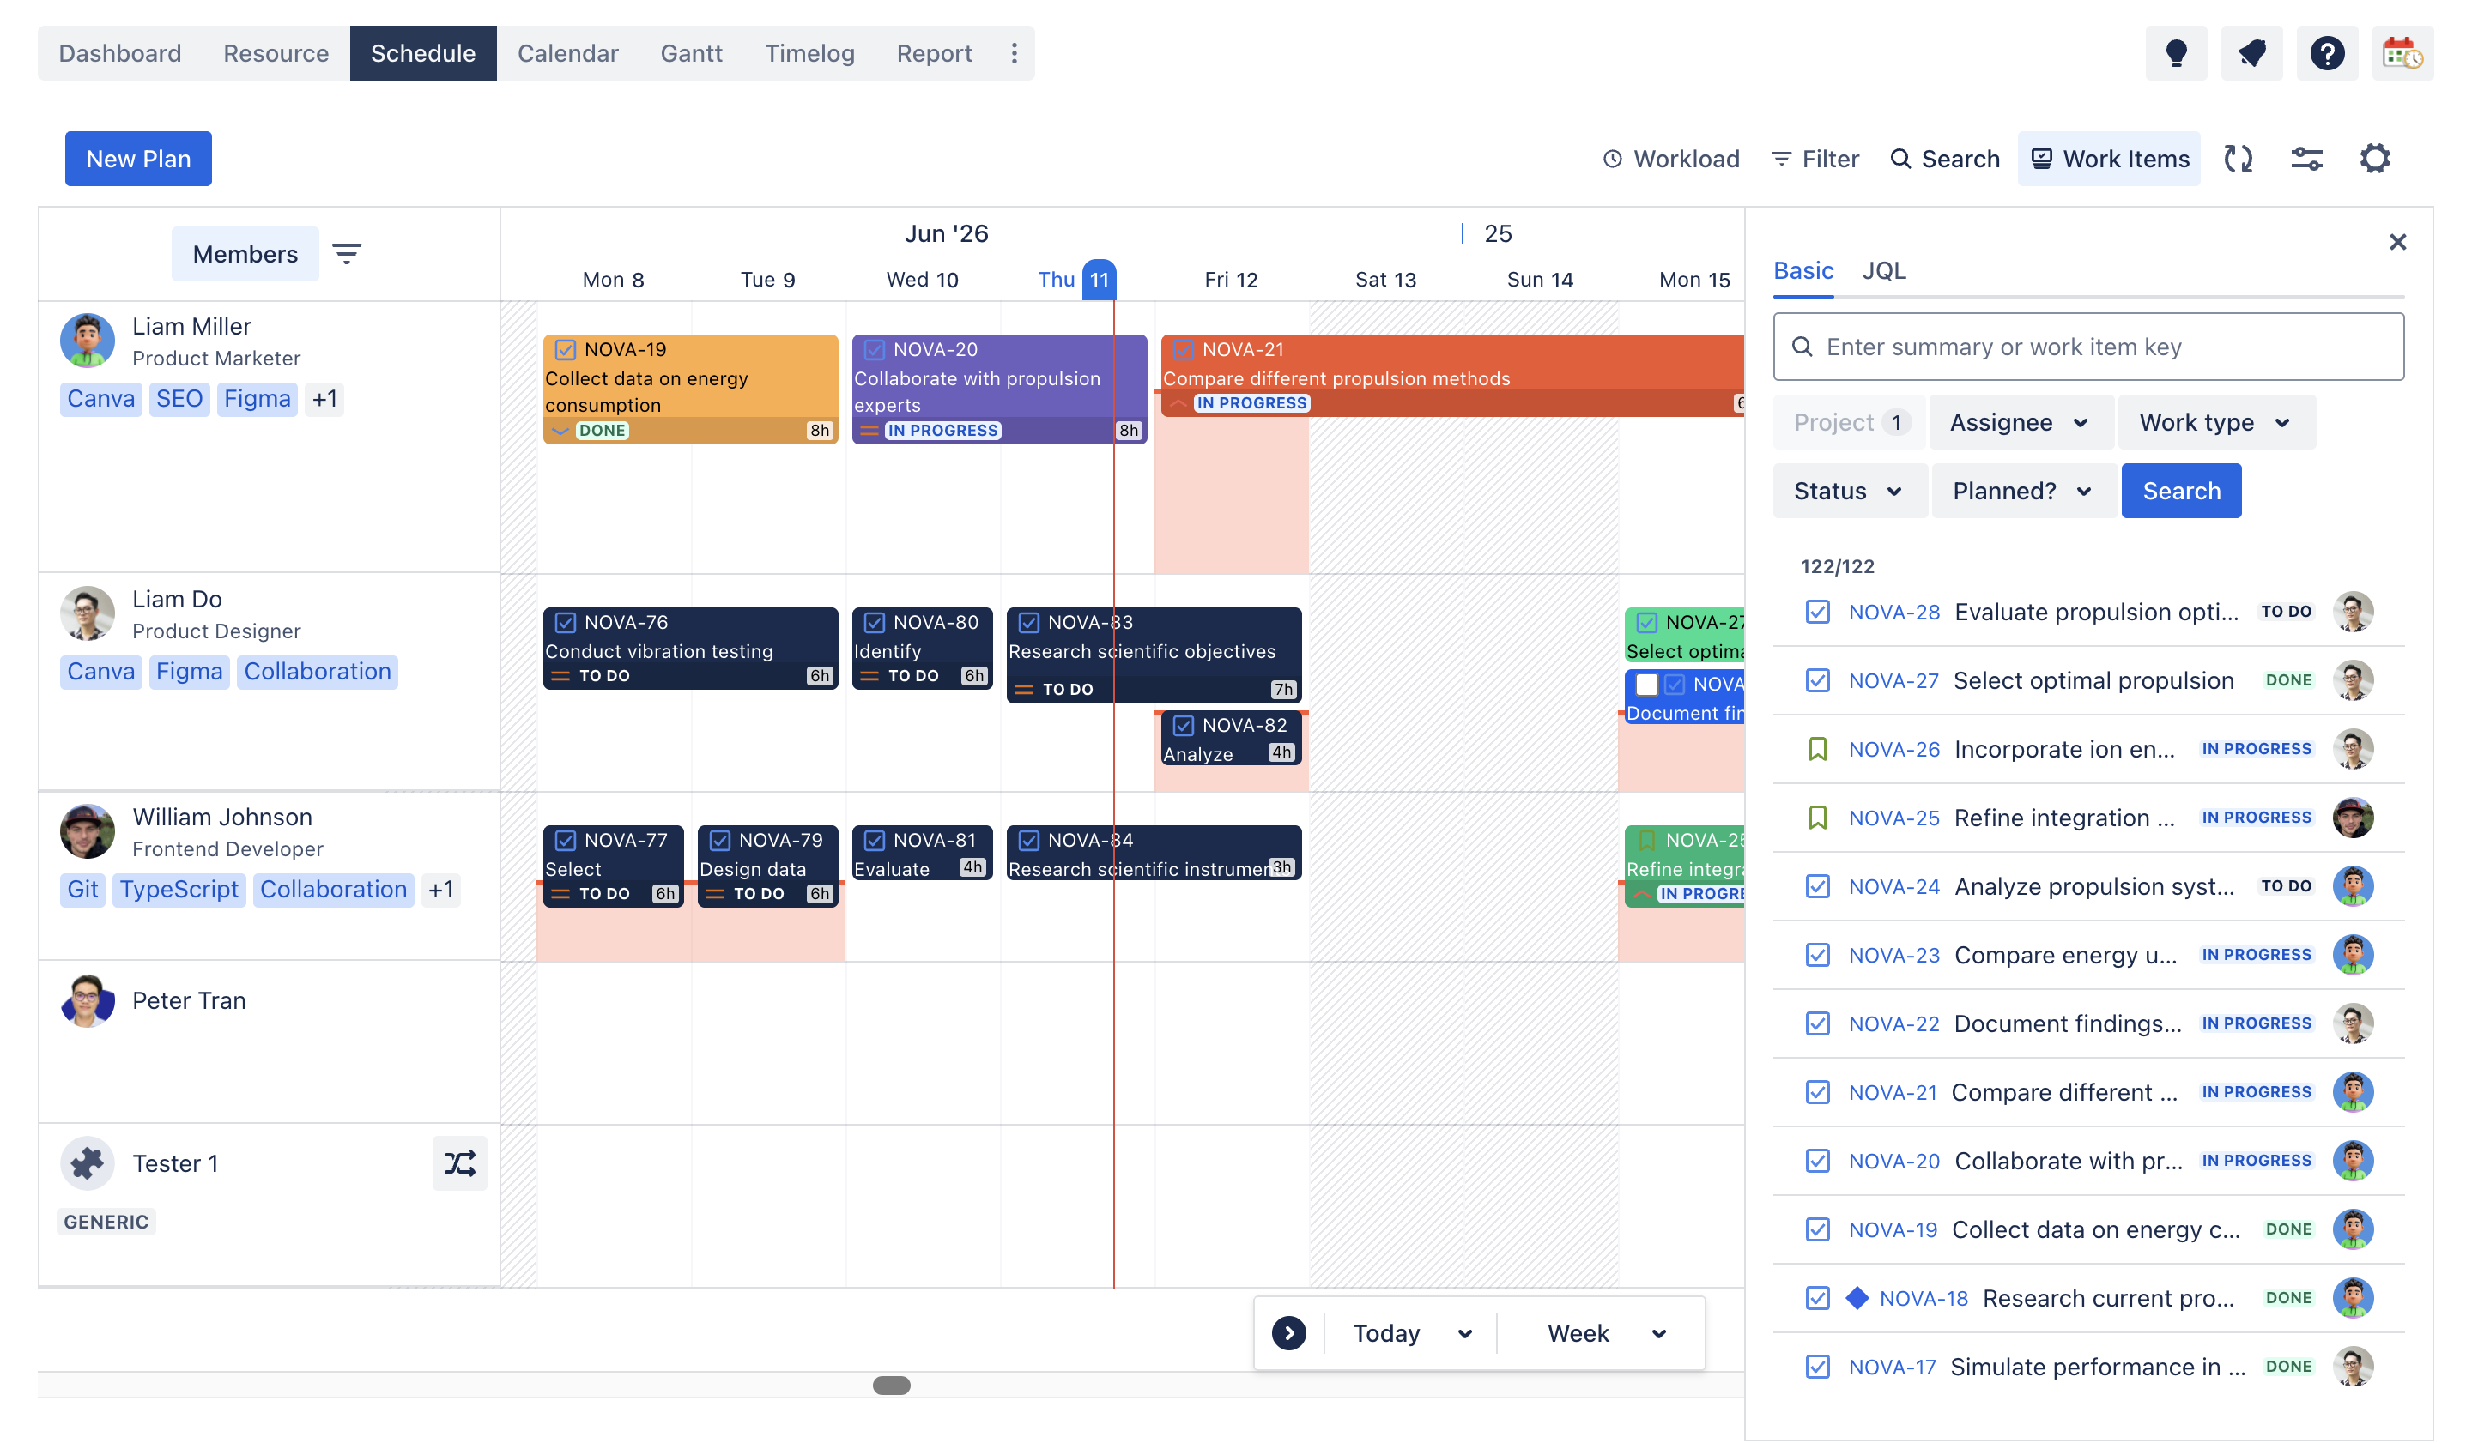Click the shuffle icon beside Tester 1
Image resolution: width=2472 pixels, height=1443 pixels.
pos(459,1162)
